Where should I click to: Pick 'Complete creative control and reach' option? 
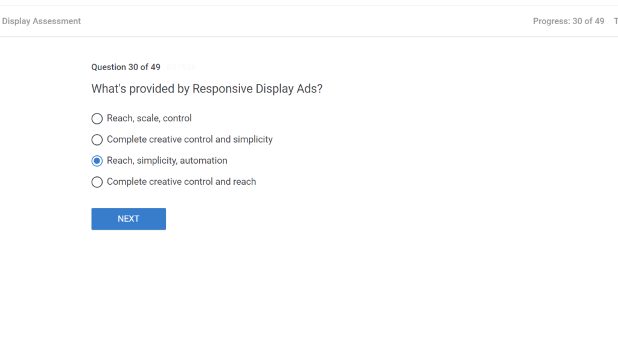point(97,182)
